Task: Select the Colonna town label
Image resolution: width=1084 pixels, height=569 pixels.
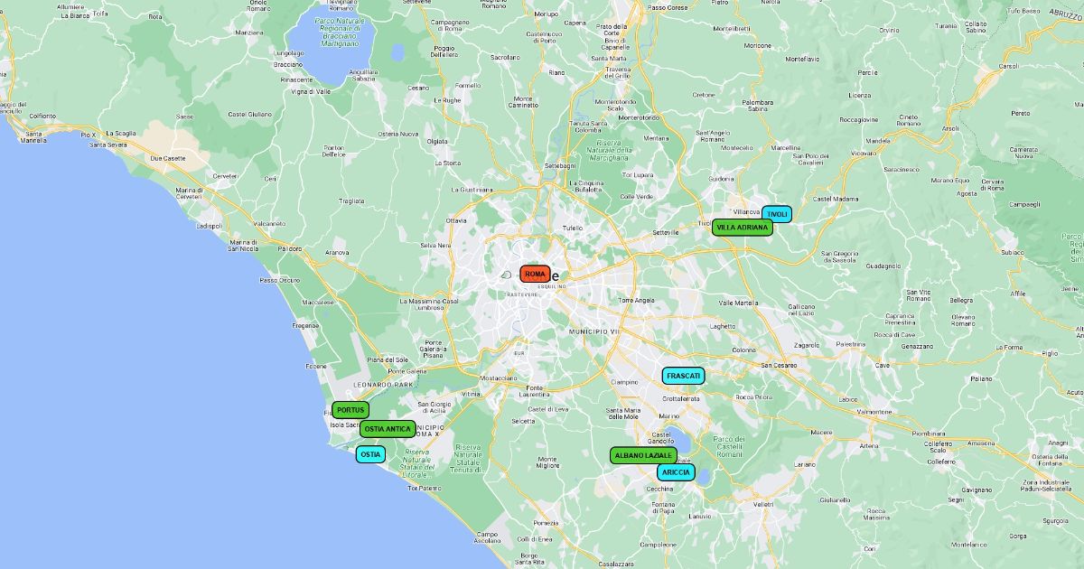Action: pos(743,350)
